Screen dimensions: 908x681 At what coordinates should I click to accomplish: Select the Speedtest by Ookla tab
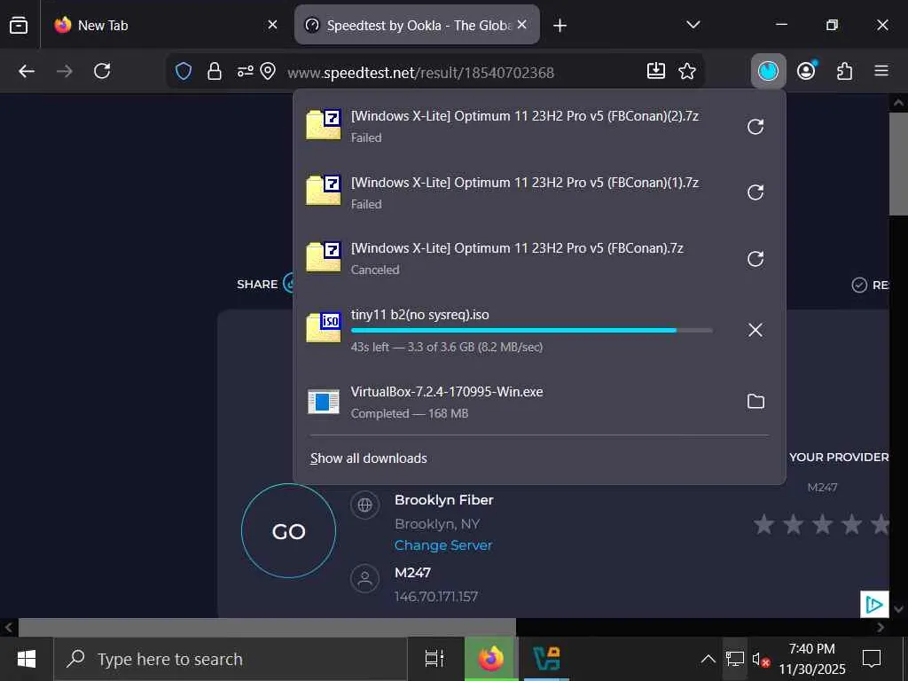pos(417,25)
